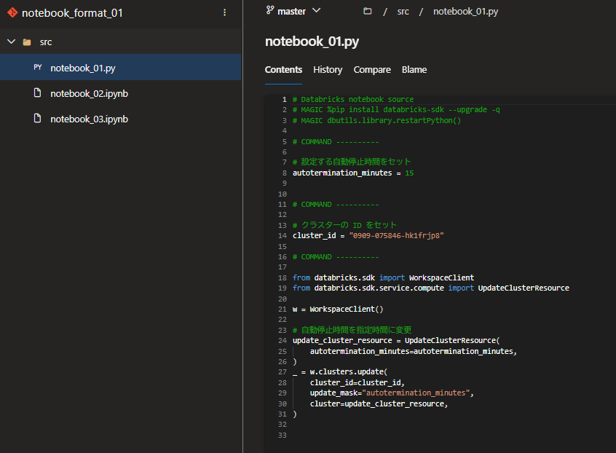Click the repository name notebook_format_01
Image resolution: width=616 pixels, height=453 pixels.
(72, 13)
